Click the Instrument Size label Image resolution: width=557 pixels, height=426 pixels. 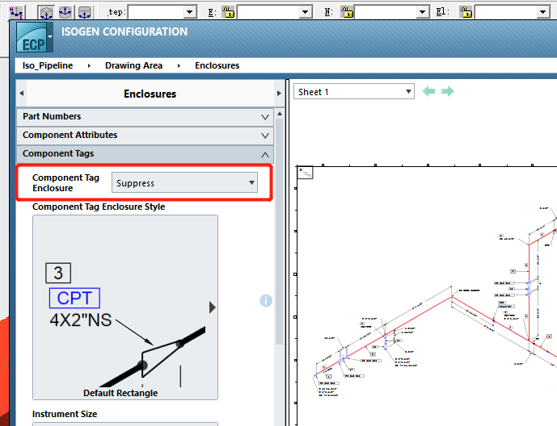[65, 414]
